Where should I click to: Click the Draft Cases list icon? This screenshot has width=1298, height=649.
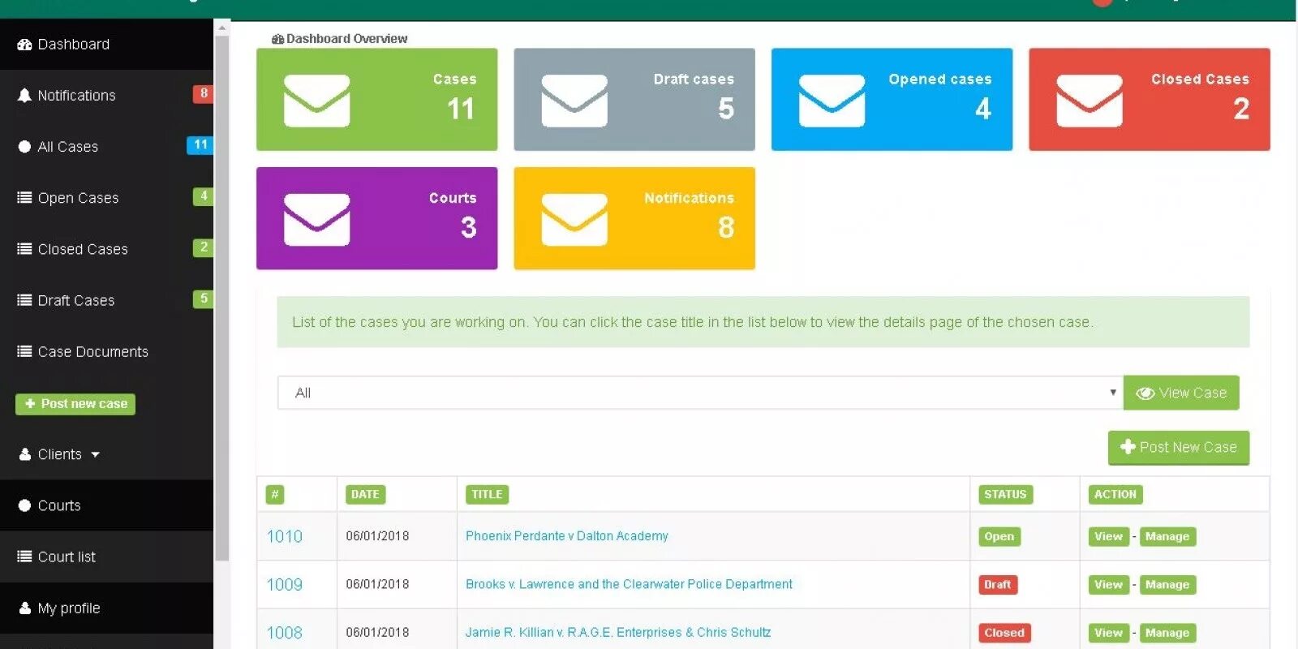[24, 300]
